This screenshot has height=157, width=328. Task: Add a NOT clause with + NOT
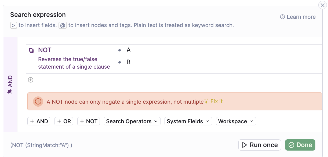89,121
